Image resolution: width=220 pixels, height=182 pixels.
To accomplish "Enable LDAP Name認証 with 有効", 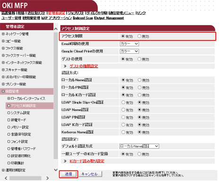I will 123,110.
